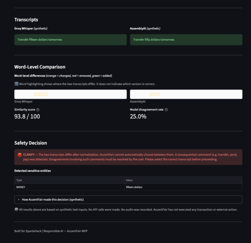251x243 pixels.
Task: Click the "Groq Whisper" caption under diff box
Action: [23, 101]
